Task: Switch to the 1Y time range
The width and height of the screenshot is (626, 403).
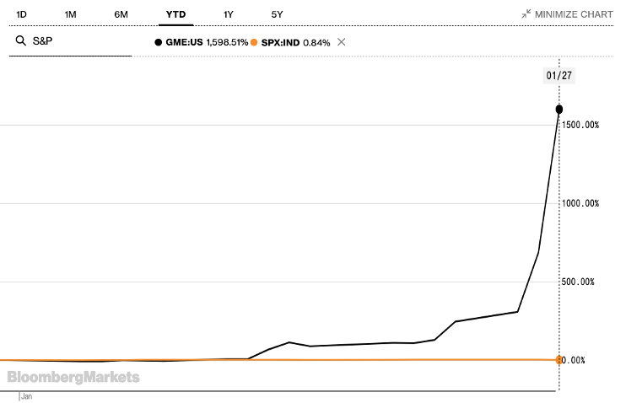Action: point(228,15)
